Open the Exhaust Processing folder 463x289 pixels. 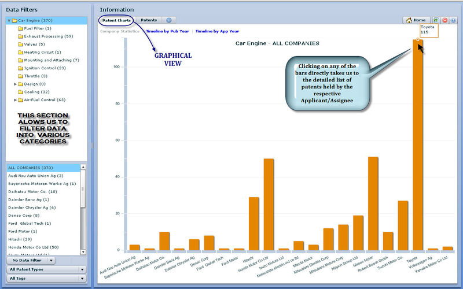coord(48,36)
